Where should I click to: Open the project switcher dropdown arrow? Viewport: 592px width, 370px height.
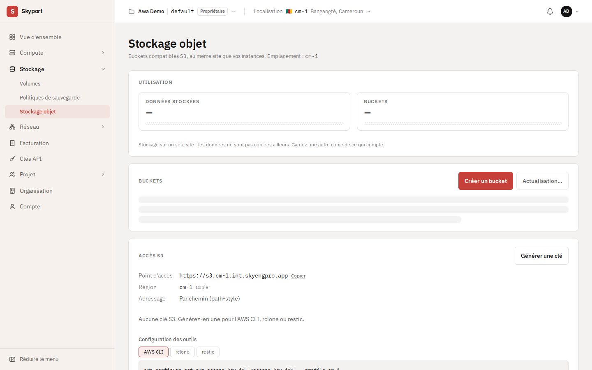coord(234,12)
